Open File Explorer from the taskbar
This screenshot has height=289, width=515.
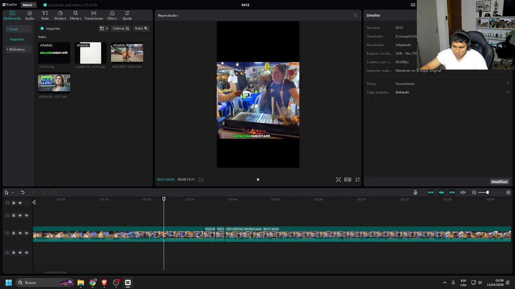click(80, 283)
